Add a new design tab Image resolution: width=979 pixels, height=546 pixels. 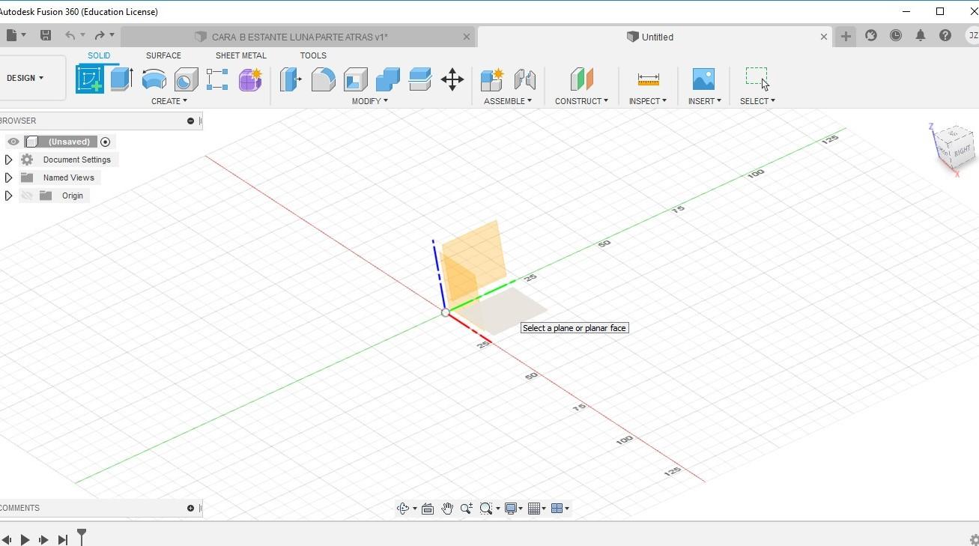point(846,36)
